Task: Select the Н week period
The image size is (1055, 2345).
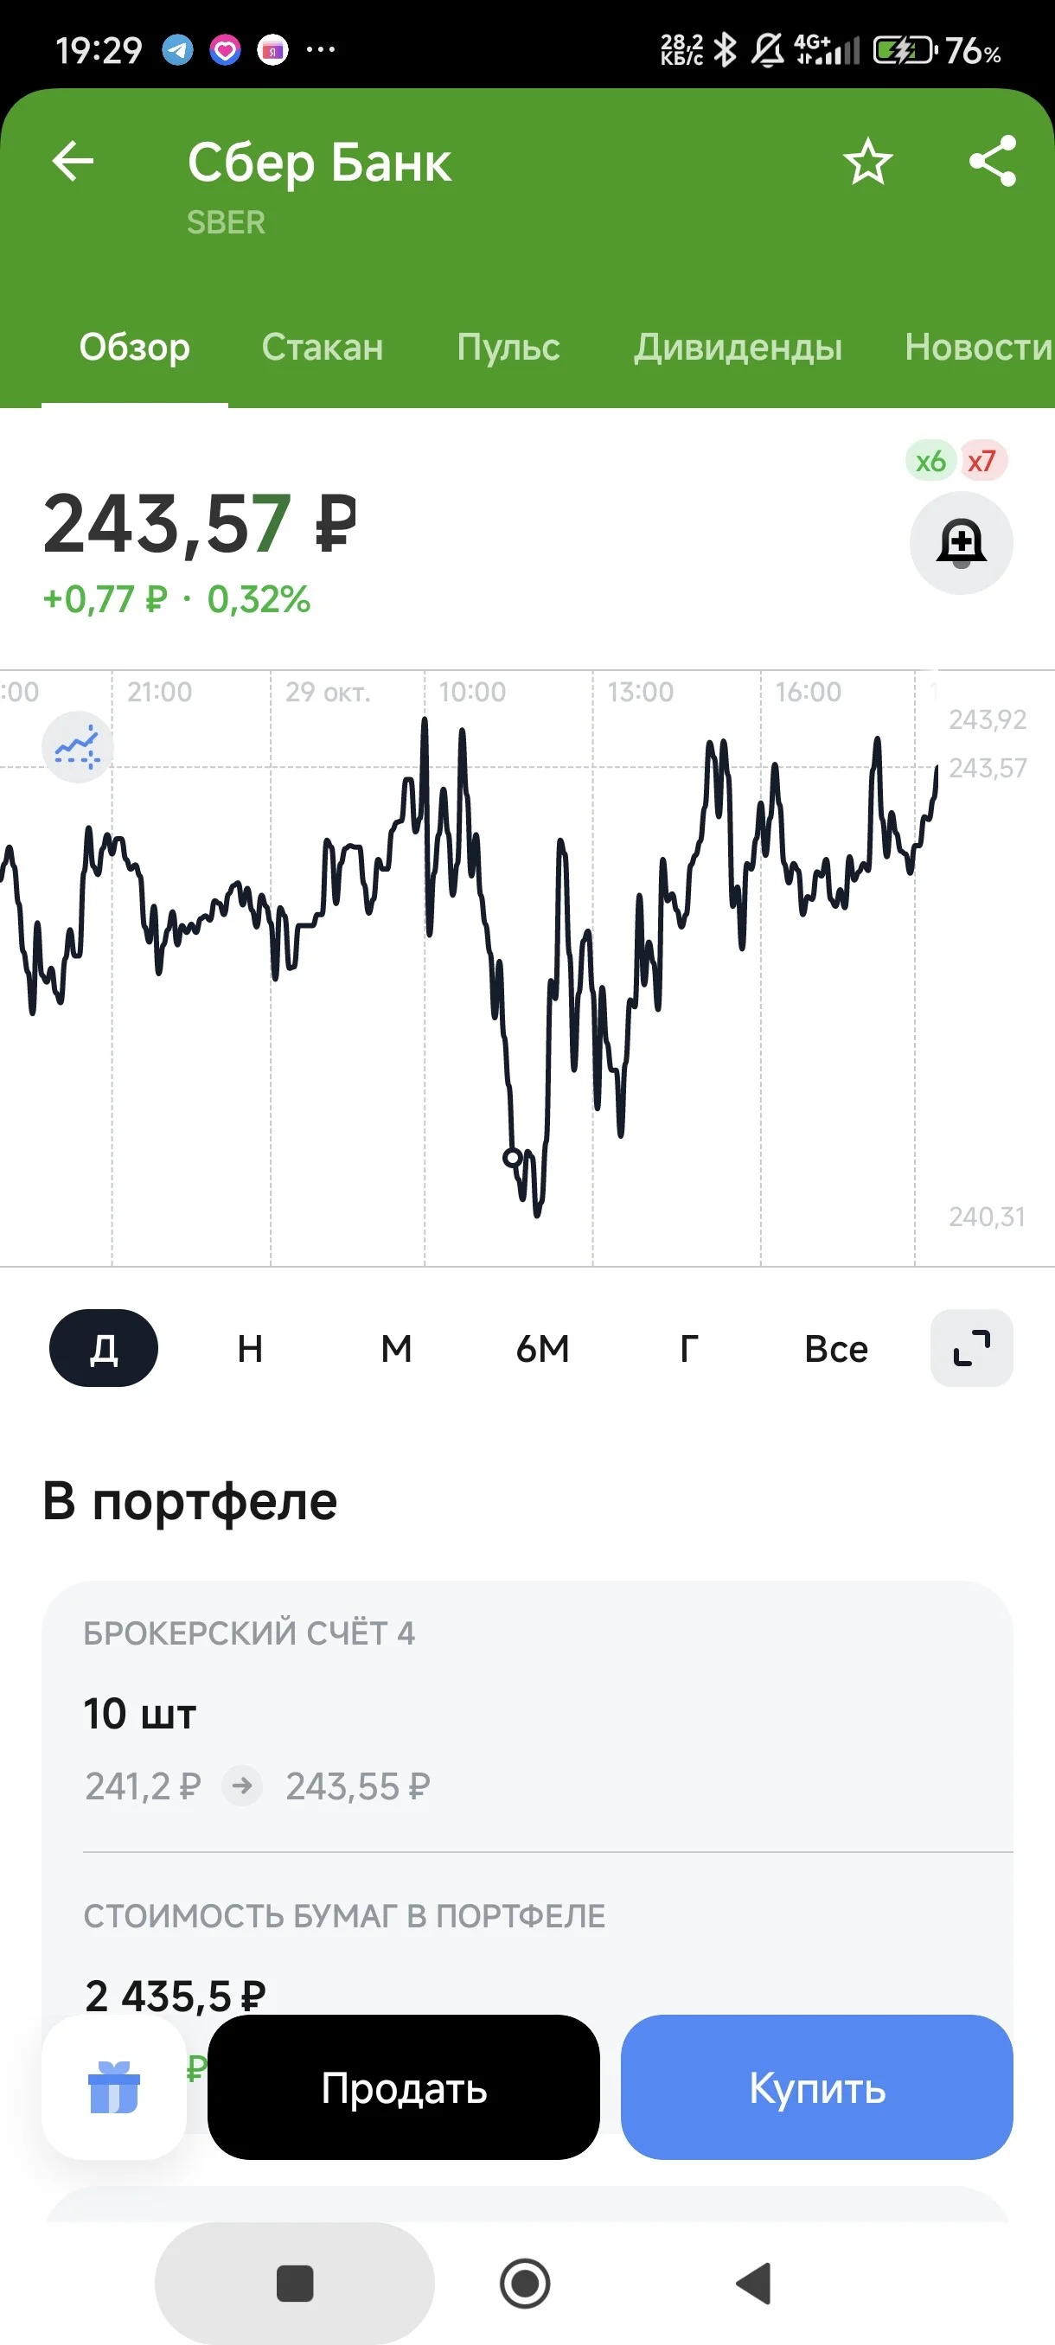Action: [250, 1348]
